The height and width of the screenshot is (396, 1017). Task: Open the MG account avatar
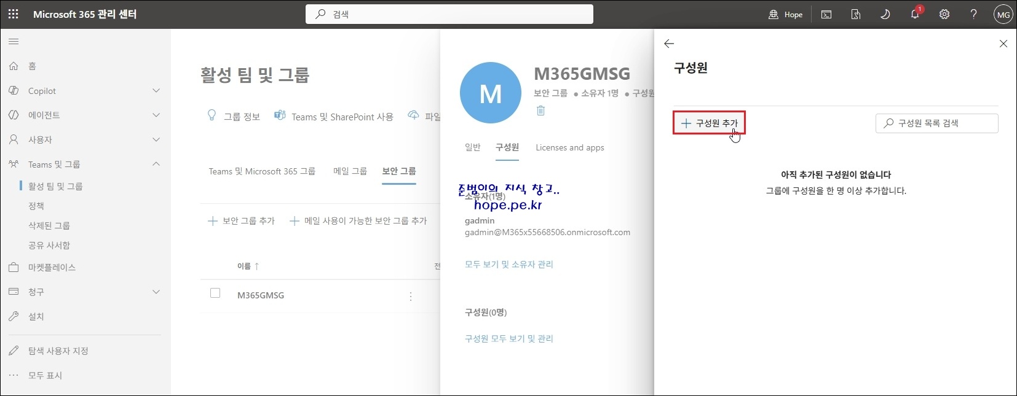[x=1003, y=15]
